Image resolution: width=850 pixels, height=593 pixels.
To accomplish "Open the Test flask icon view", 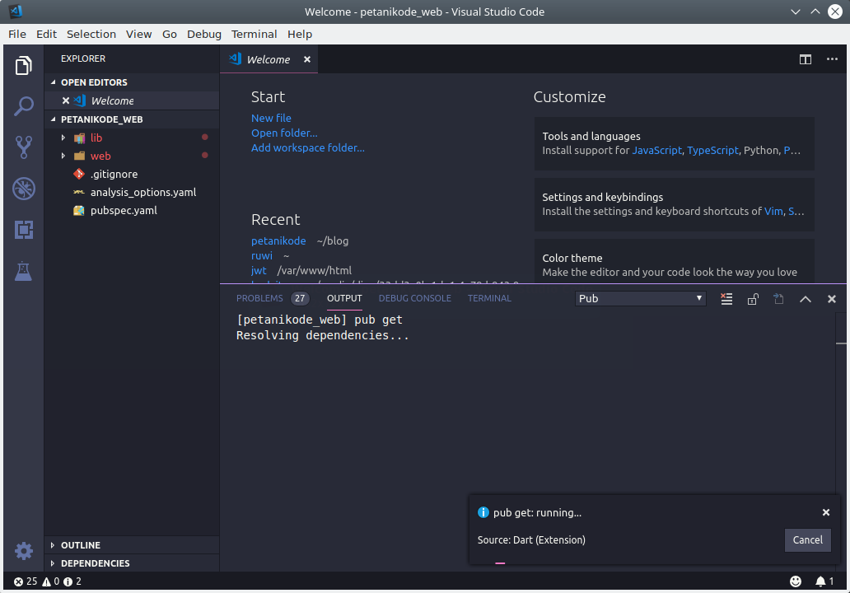I will coord(24,271).
